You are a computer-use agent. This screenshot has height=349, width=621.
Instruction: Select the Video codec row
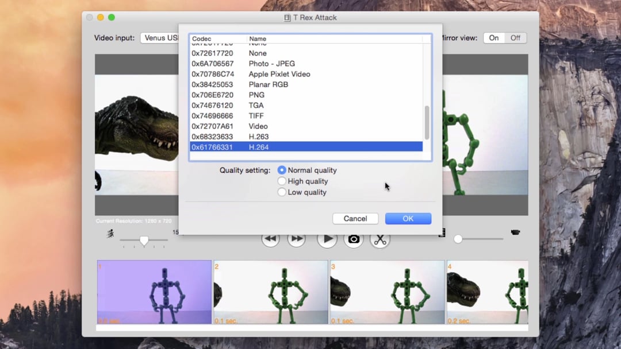(x=306, y=126)
